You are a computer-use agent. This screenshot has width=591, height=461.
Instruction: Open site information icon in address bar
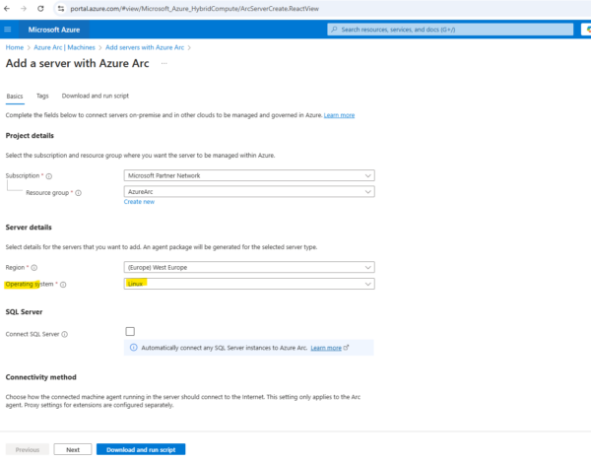coord(61,8)
